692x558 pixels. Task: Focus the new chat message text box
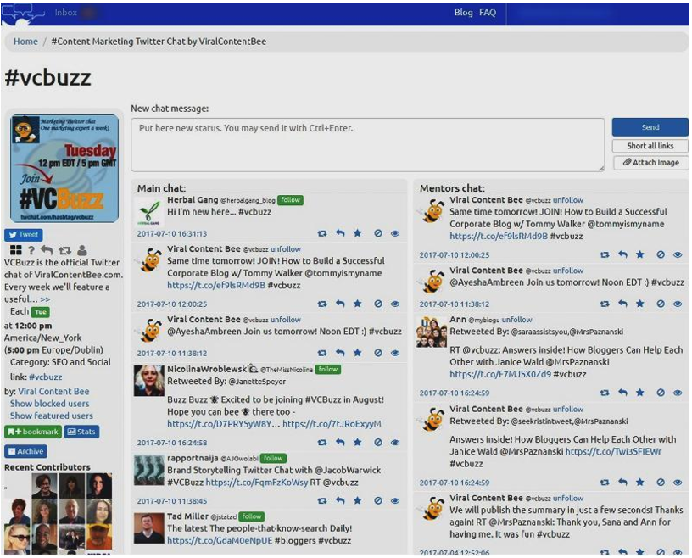pos(368,144)
